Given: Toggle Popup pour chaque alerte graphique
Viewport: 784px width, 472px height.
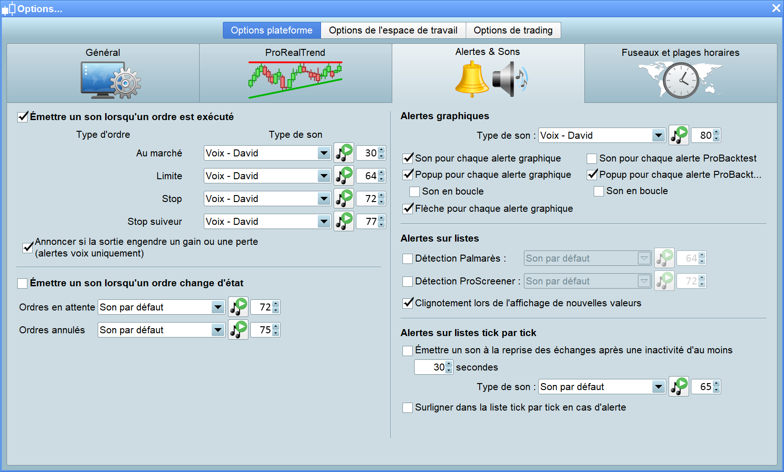Looking at the screenshot, I should [x=408, y=175].
